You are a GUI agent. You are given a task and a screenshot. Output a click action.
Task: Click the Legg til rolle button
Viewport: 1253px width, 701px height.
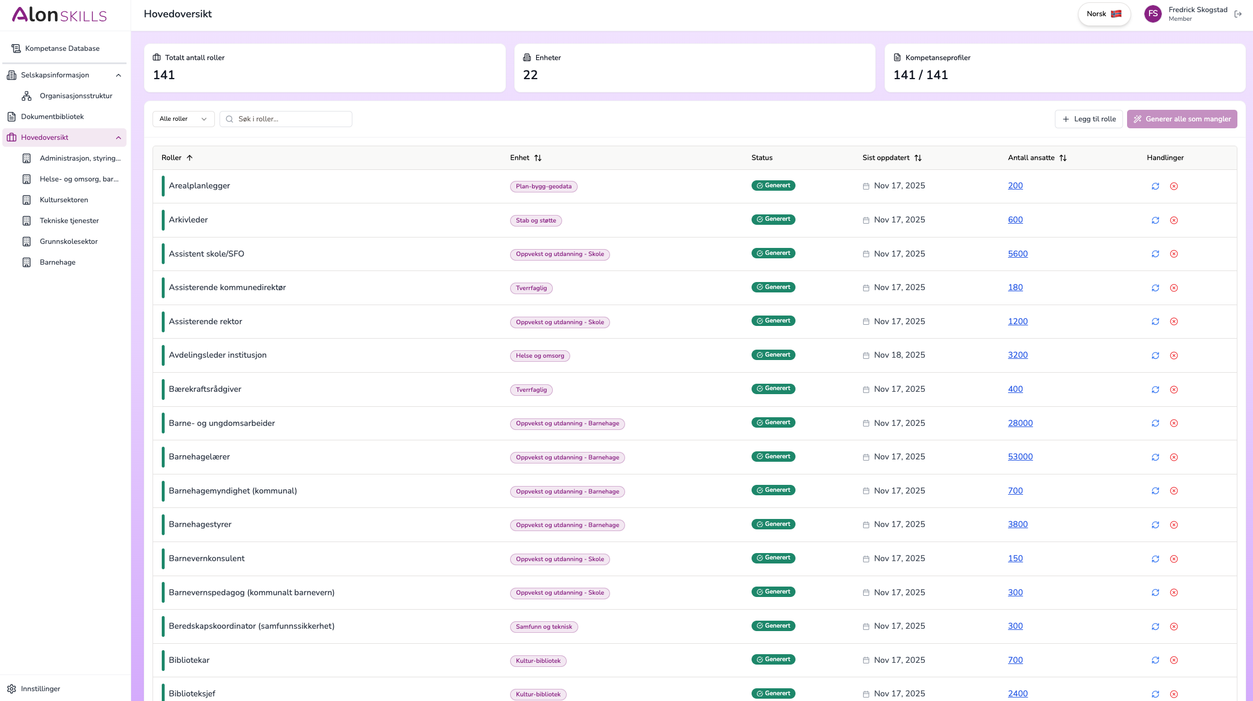click(x=1088, y=119)
